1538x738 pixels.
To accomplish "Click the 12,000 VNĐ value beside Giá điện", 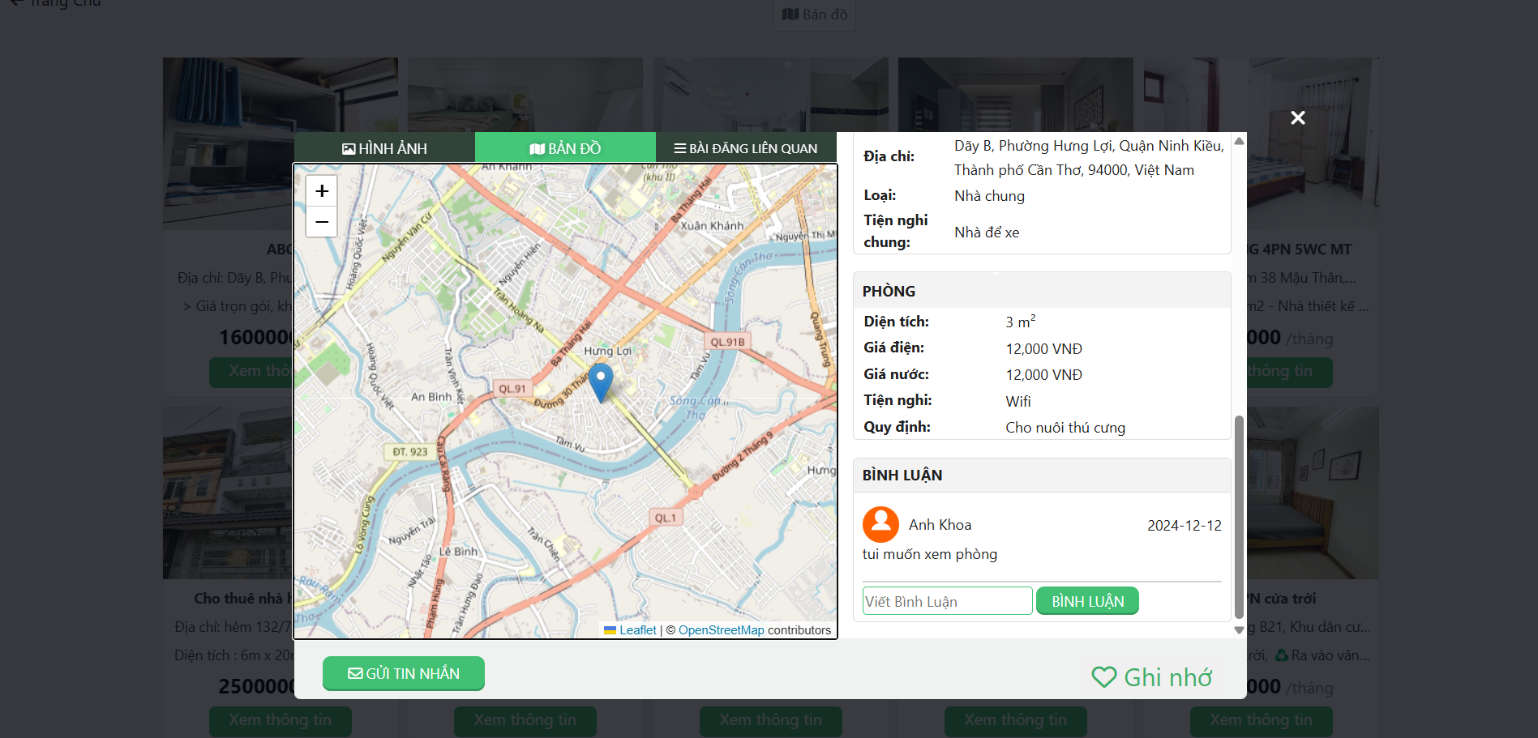I will (x=1044, y=349).
